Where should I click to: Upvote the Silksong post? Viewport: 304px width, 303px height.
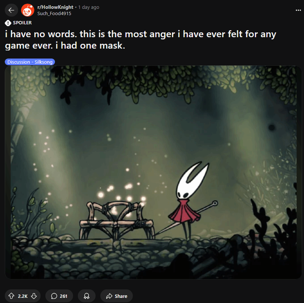click(x=11, y=296)
